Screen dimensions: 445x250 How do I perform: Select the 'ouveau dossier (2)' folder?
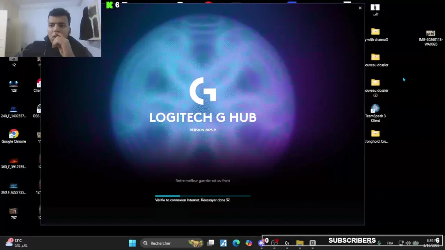click(376, 88)
